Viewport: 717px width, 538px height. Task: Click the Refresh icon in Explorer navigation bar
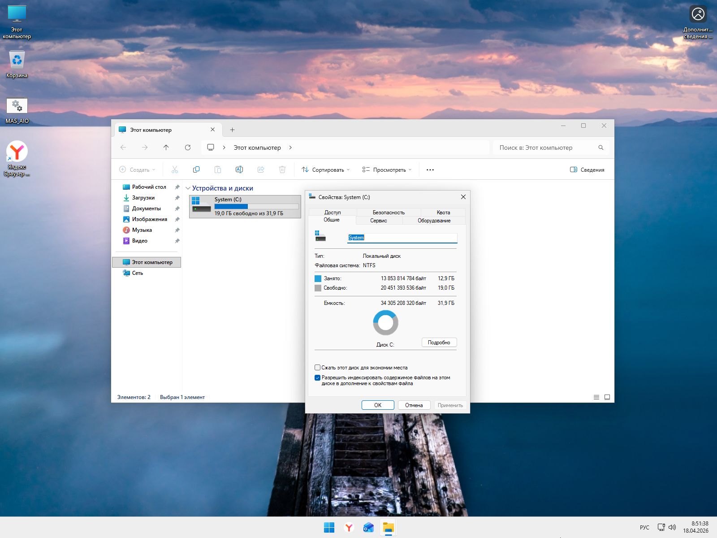point(188,148)
